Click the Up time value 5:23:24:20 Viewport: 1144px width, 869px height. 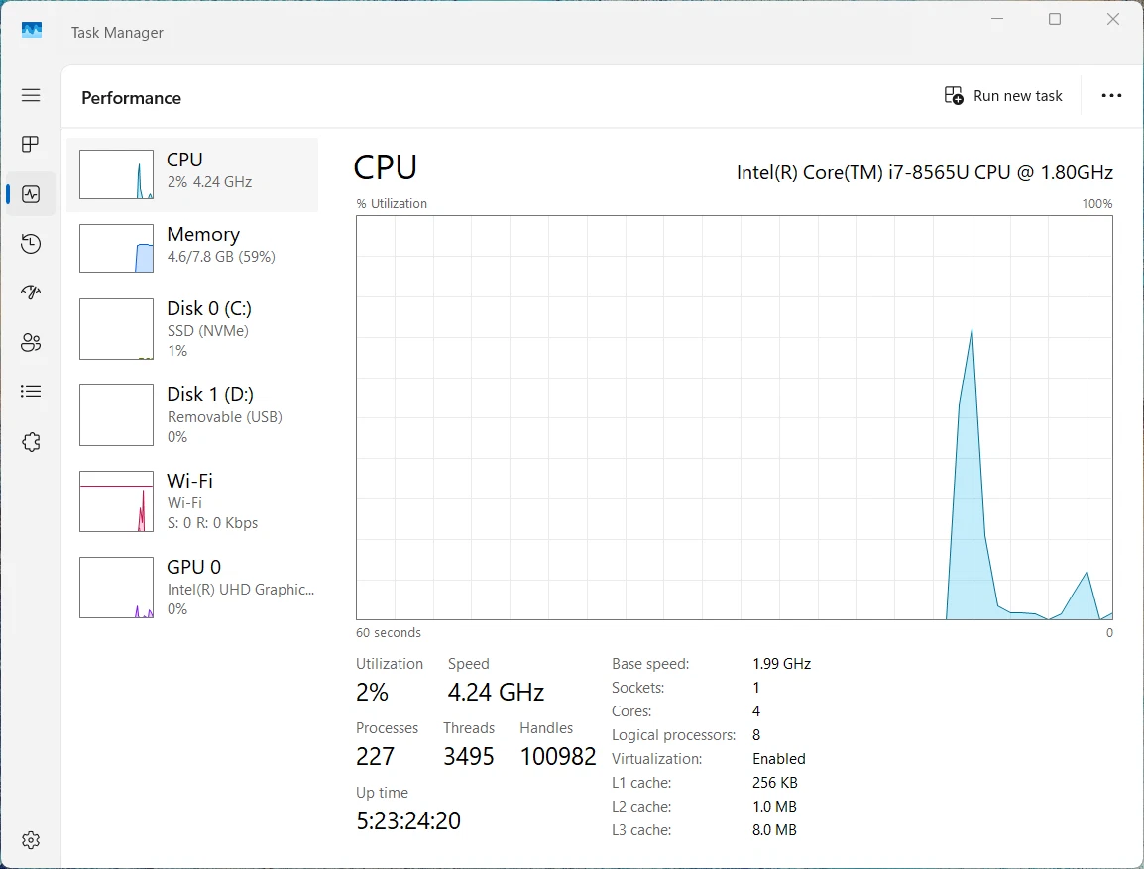(x=408, y=820)
